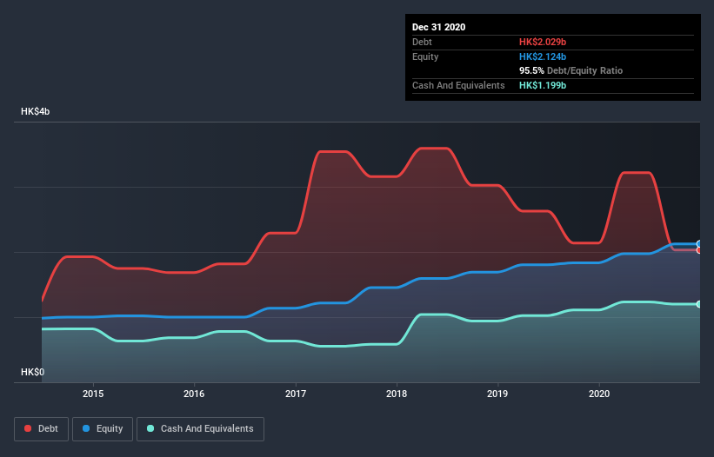
Task: Toggle the Equity series legend button
Action: 103,429
